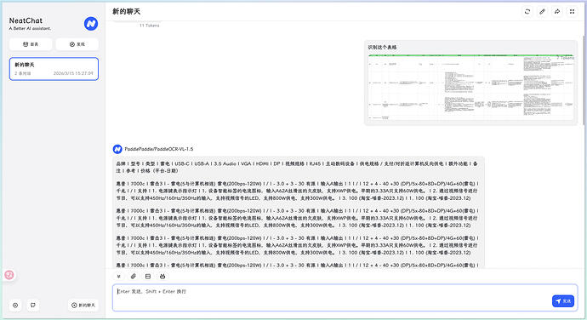Click the attachment paperclip icon above input
This screenshot has width=587, height=320.
134,276
